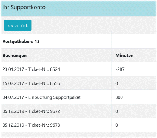Click the 'Minuten' column header

click(124, 55)
